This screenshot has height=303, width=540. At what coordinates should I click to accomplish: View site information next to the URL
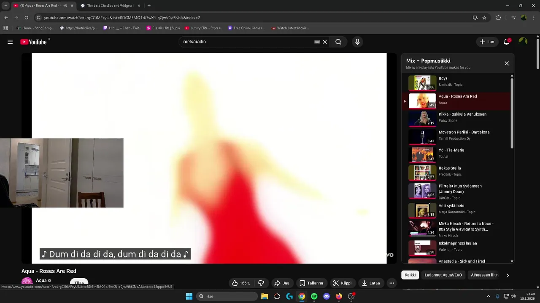[x=38, y=18]
